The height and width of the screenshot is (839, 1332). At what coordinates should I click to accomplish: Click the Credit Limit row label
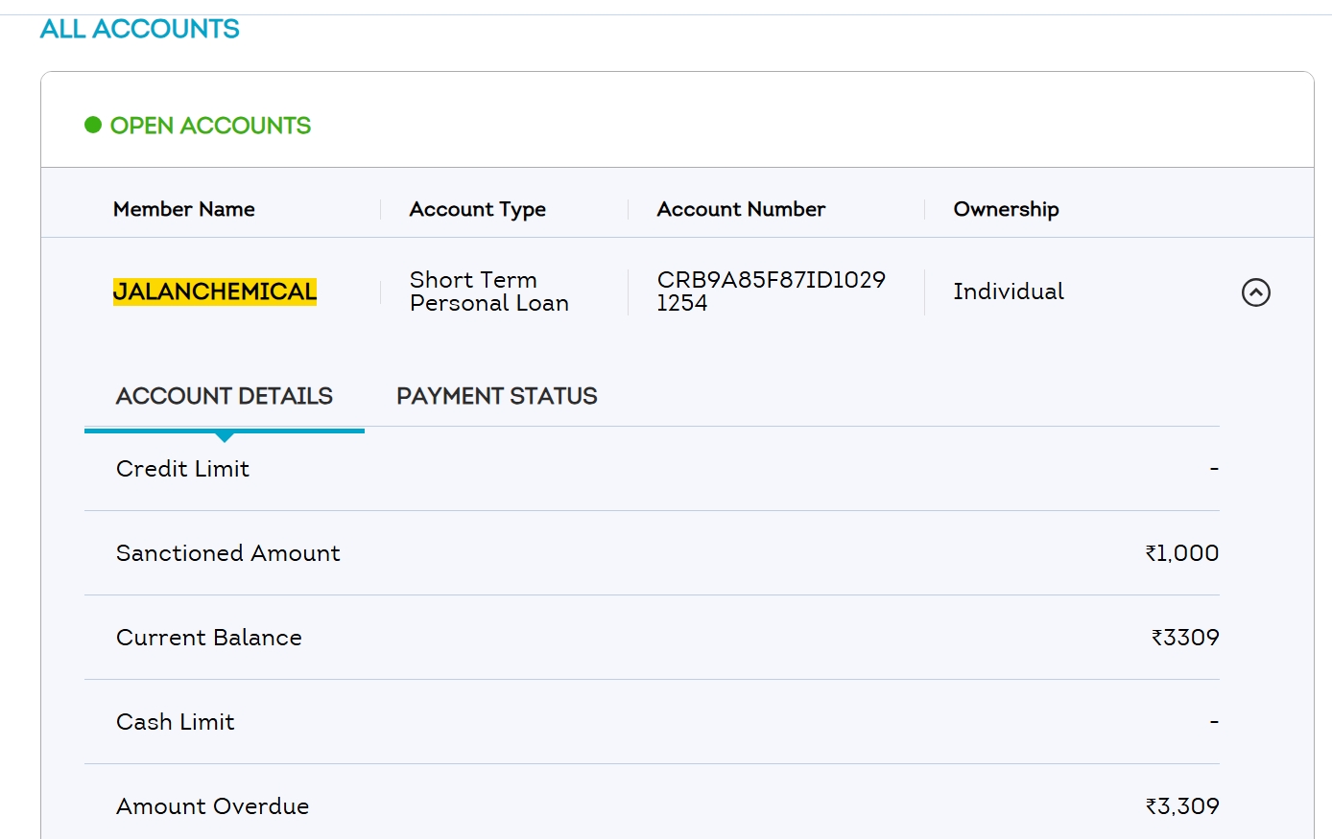(x=182, y=469)
